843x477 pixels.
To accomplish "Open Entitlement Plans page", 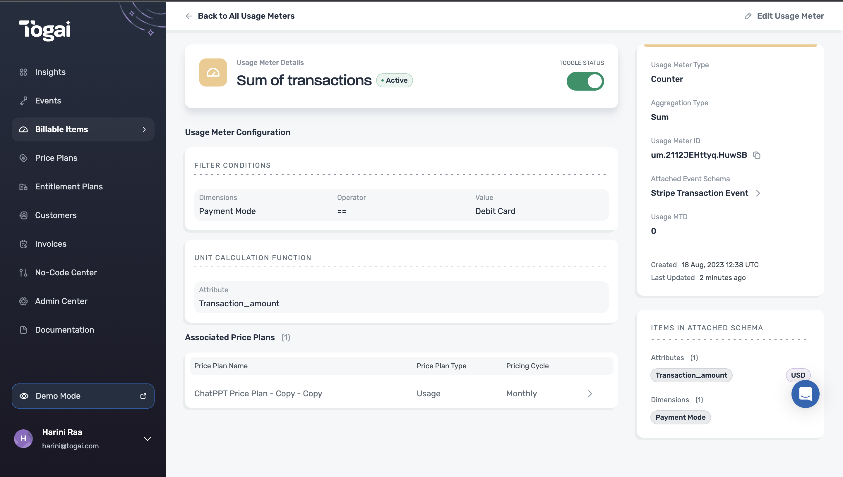I will coord(83,187).
